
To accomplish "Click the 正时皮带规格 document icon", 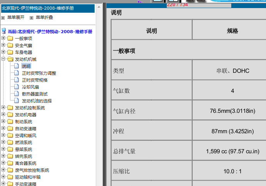I will point(17,80).
